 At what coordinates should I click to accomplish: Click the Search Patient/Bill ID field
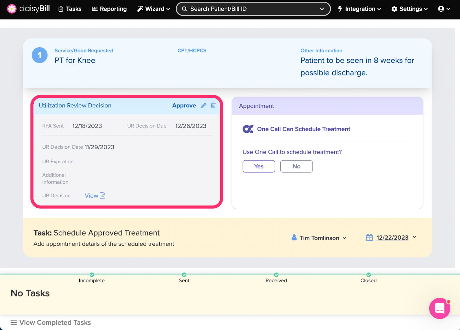point(250,9)
